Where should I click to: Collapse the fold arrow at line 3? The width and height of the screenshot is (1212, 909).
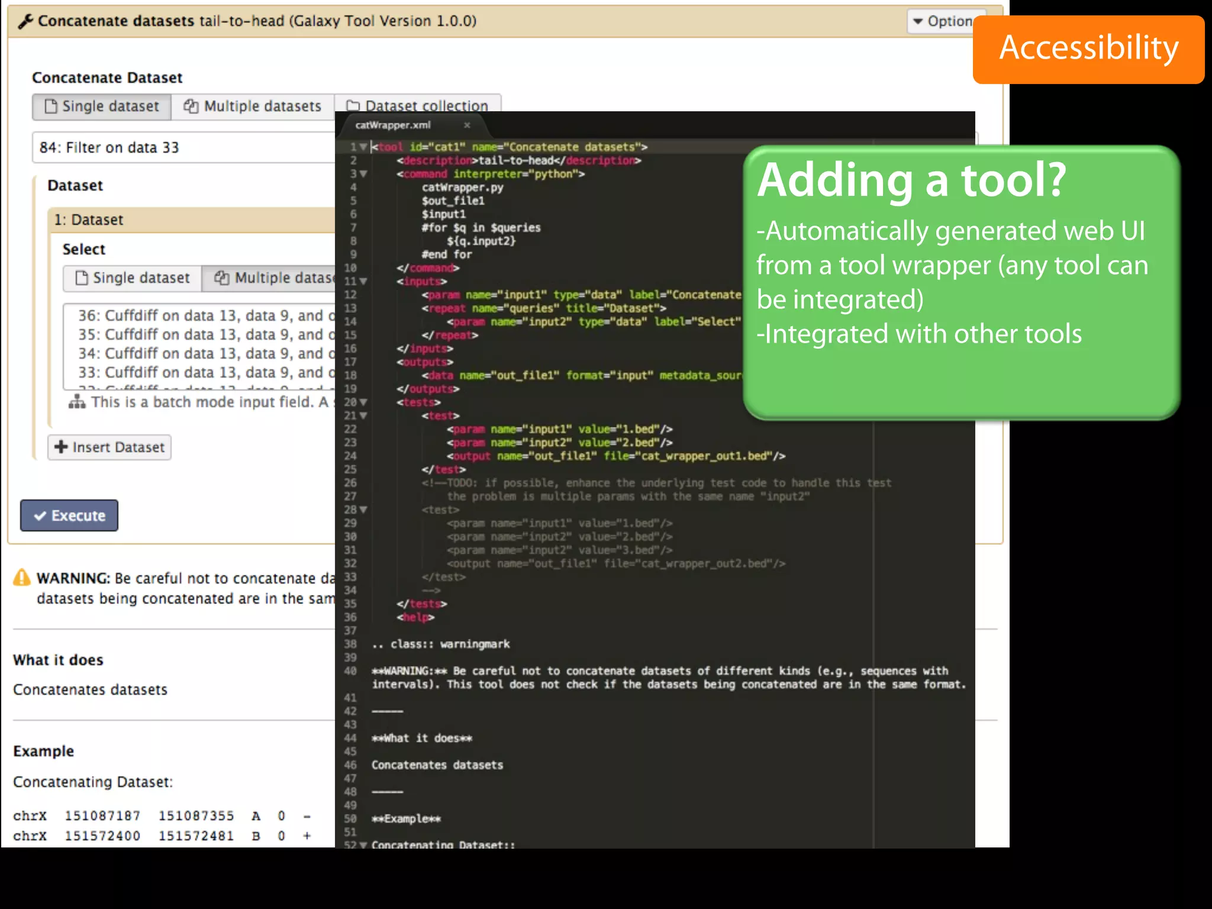pos(363,174)
